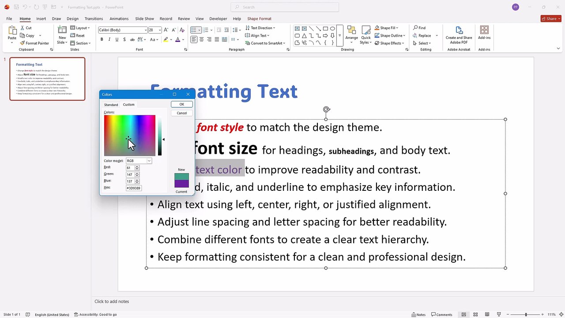Start Slide Show from the status bar icon
The width and height of the screenshot is (565, 318).
pos(499,314)
